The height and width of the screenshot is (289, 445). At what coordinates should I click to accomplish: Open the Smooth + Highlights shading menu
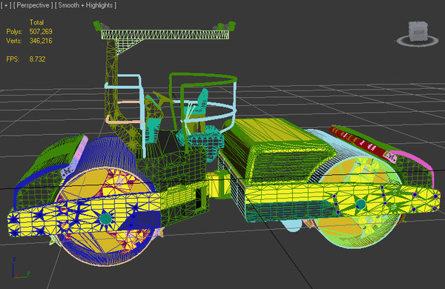pyautogui.click(x=85, y=5)
